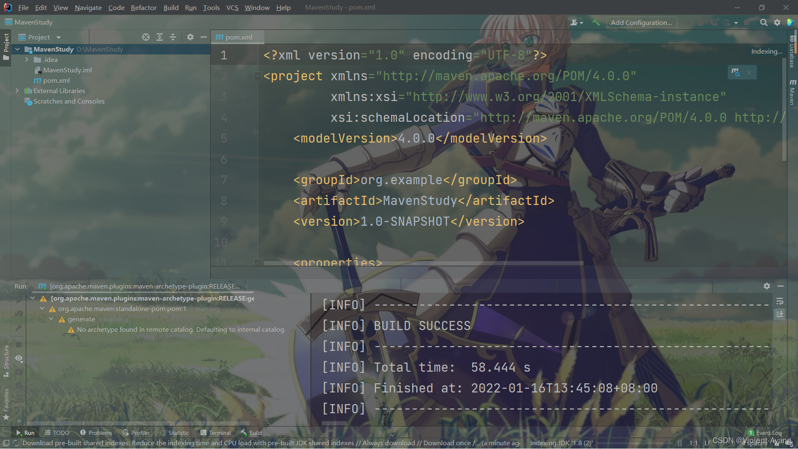Click Add Configuration button
Image resolution: width=798 pixels, height=449 pixels.
point(641,22)
